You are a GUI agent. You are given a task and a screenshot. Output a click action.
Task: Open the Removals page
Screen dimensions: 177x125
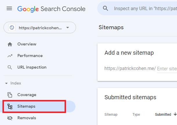pos(27,118)
